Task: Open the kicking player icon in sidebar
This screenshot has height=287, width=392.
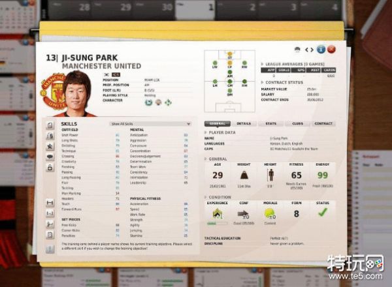Action: (50, 224)
